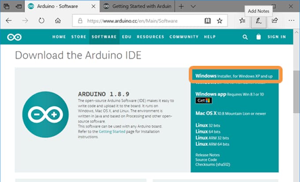Download Windows Installer for XP and up
This screenshot has height=182, width=300.
pos(234,76)
